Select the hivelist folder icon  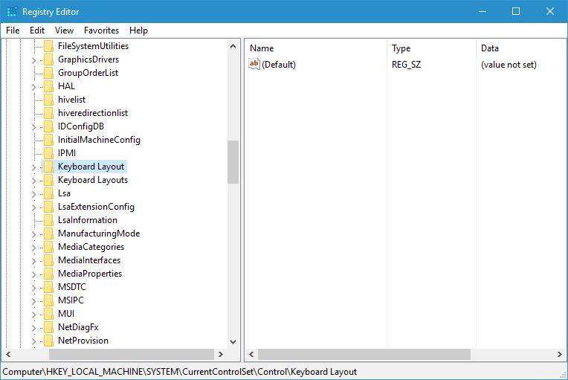[x=48, y=100]
